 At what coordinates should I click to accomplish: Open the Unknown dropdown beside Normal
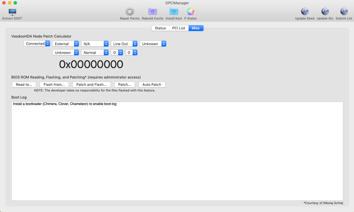pos(66,53)
